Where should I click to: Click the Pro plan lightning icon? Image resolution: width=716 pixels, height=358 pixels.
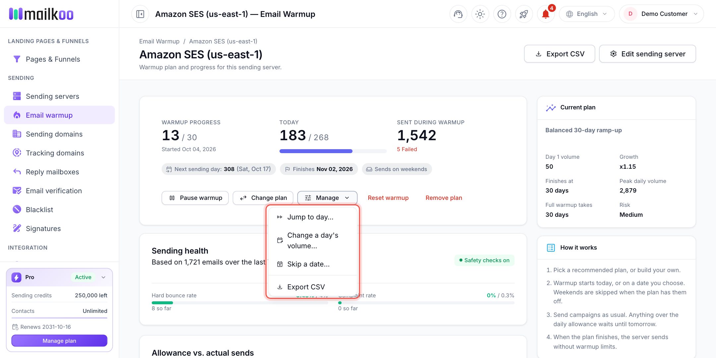(x=17, y=277)
